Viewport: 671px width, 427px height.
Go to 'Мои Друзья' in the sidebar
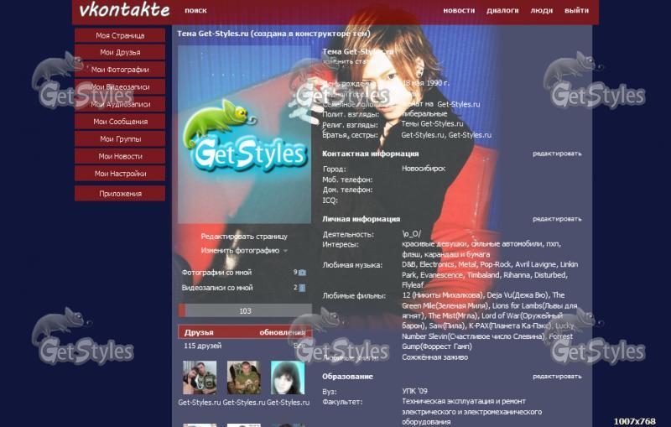click(x=120, y=53)
